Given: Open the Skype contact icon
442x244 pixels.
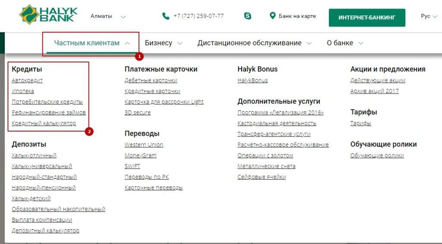Looking at the screenshot, I should [248, 16].
